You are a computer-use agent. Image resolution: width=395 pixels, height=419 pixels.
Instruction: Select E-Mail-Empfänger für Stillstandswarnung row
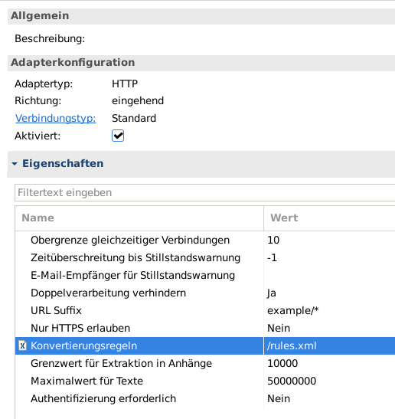(205, 275)
